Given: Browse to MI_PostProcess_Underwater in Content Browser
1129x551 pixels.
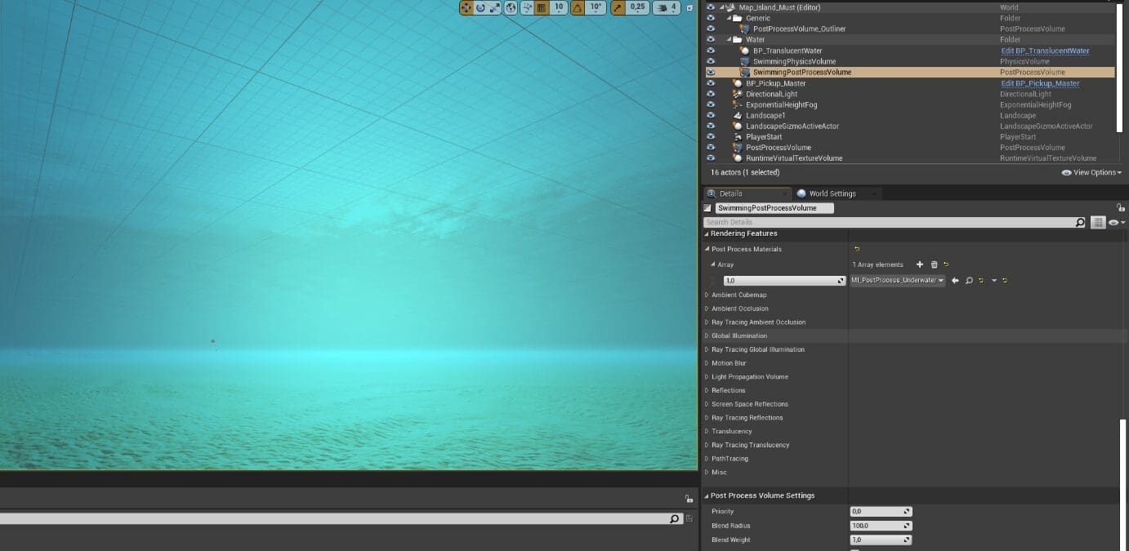Looking at the screenshot, I should 969,281.
